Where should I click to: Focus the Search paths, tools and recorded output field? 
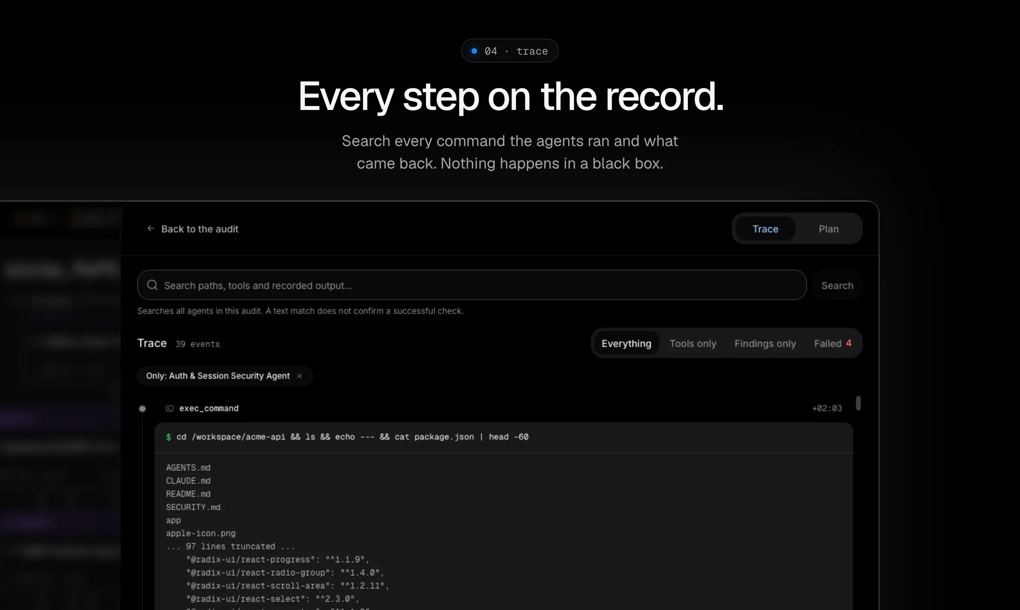[472, 285]
